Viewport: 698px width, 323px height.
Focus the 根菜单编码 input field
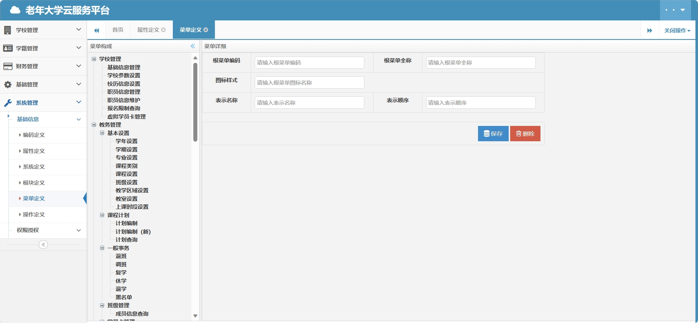309,62
